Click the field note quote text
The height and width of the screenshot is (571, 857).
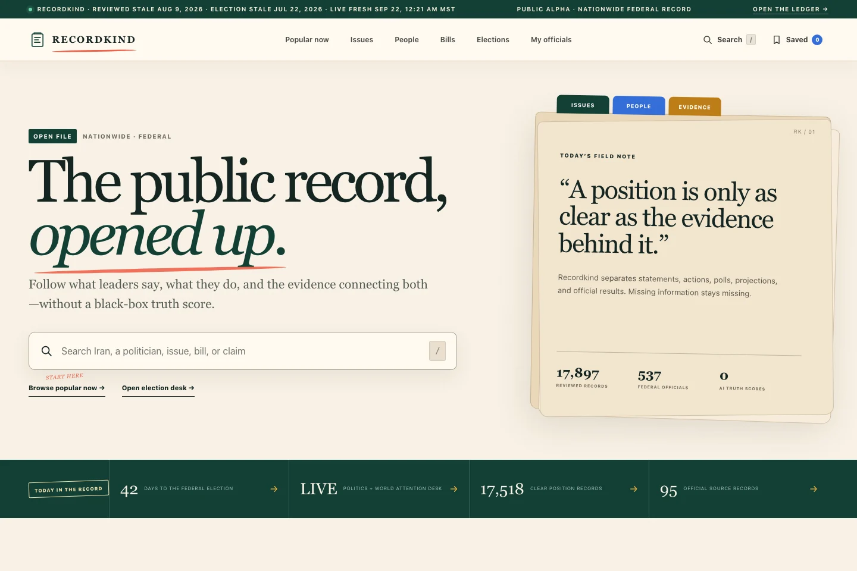pyautogui.click(x=668, y=217)
